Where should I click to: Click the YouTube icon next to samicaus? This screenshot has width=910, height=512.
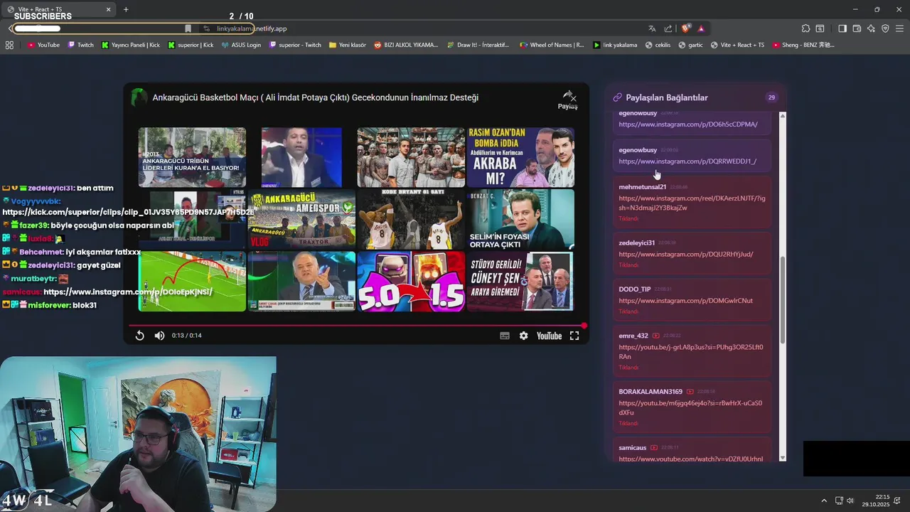654,448
